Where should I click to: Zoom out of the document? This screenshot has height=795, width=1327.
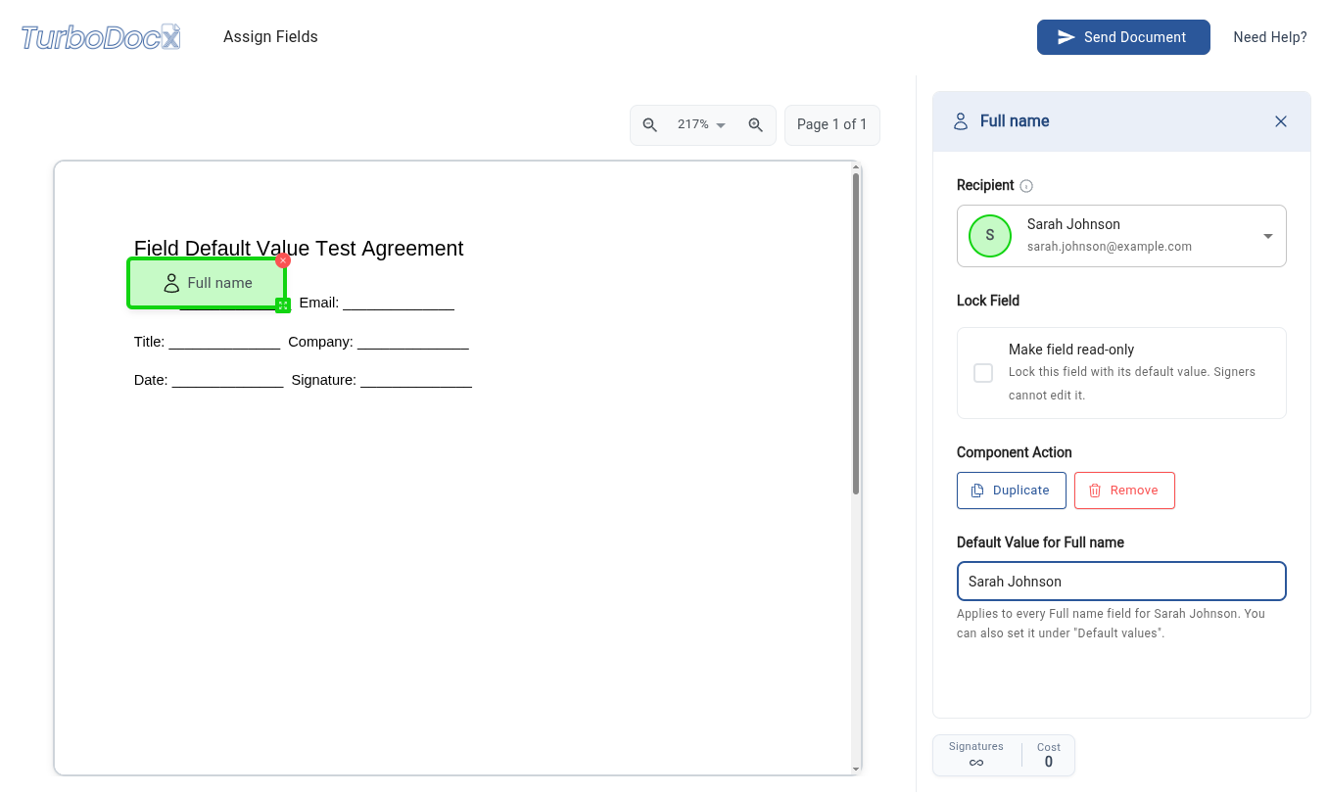pos(649,125)
